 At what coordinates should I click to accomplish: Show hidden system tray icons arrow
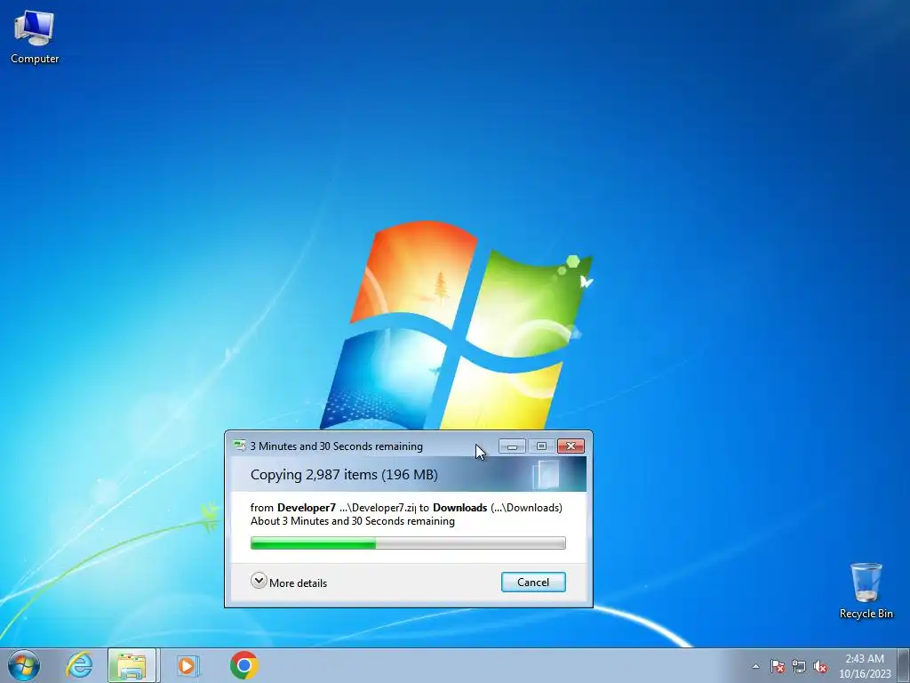[x=755, y=666]
